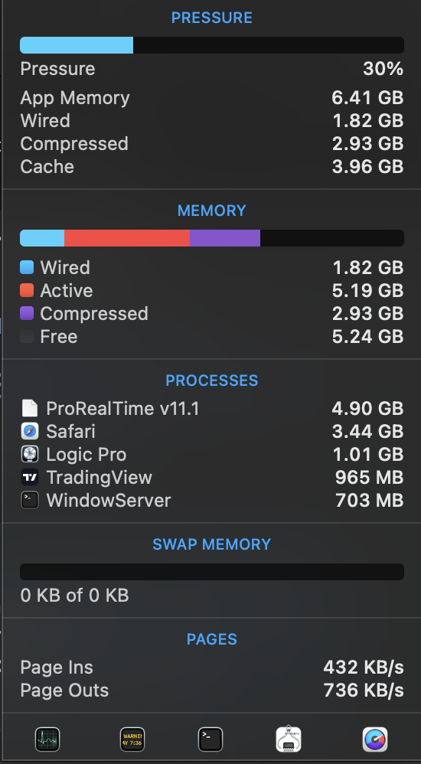Click the Swap Memory usage bar

coord(212,572)
